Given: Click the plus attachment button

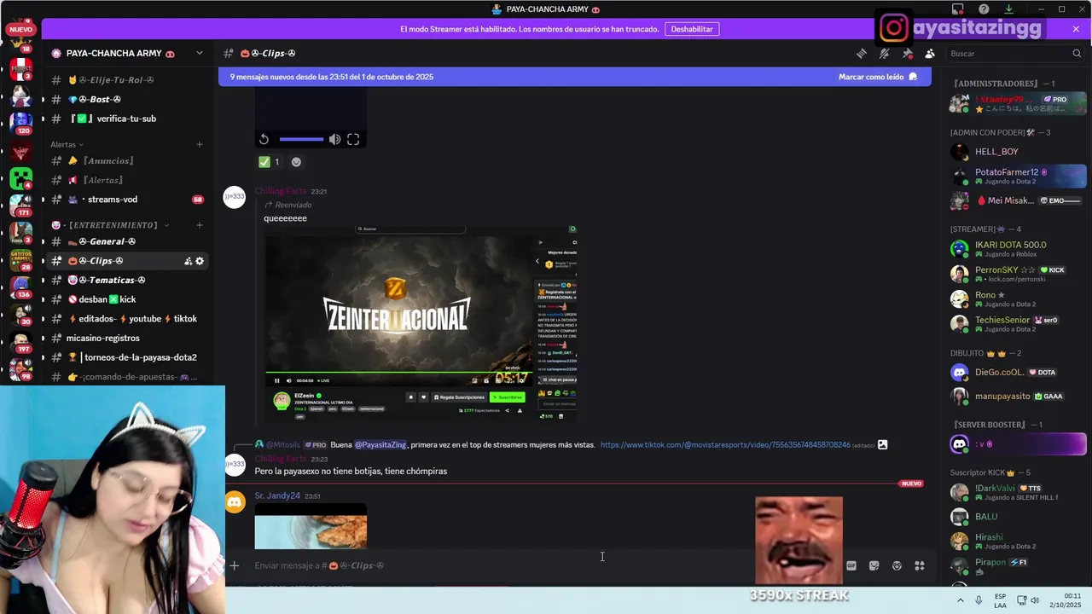Looking at the screenshot, I should point(234,565).
